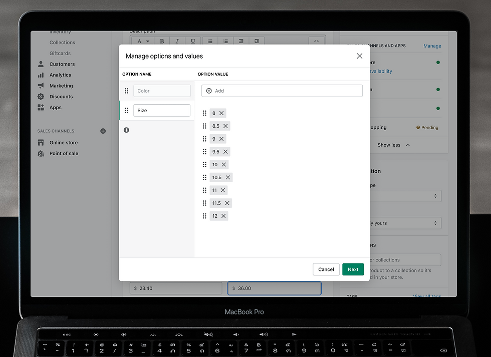Image resolution: width=491 pixels, height=357 pixels.
Task: Open Marketing in the sidebar
Action: [x=61, y=86]
